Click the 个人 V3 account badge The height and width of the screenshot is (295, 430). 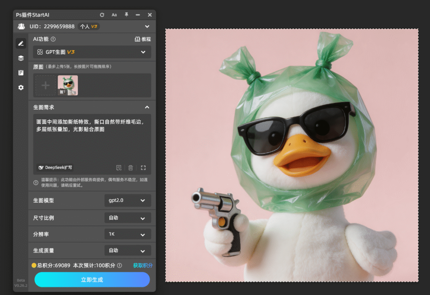point(89,26)
